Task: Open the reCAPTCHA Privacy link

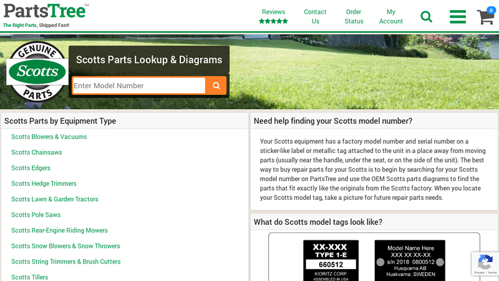Action: pos(479,273)
